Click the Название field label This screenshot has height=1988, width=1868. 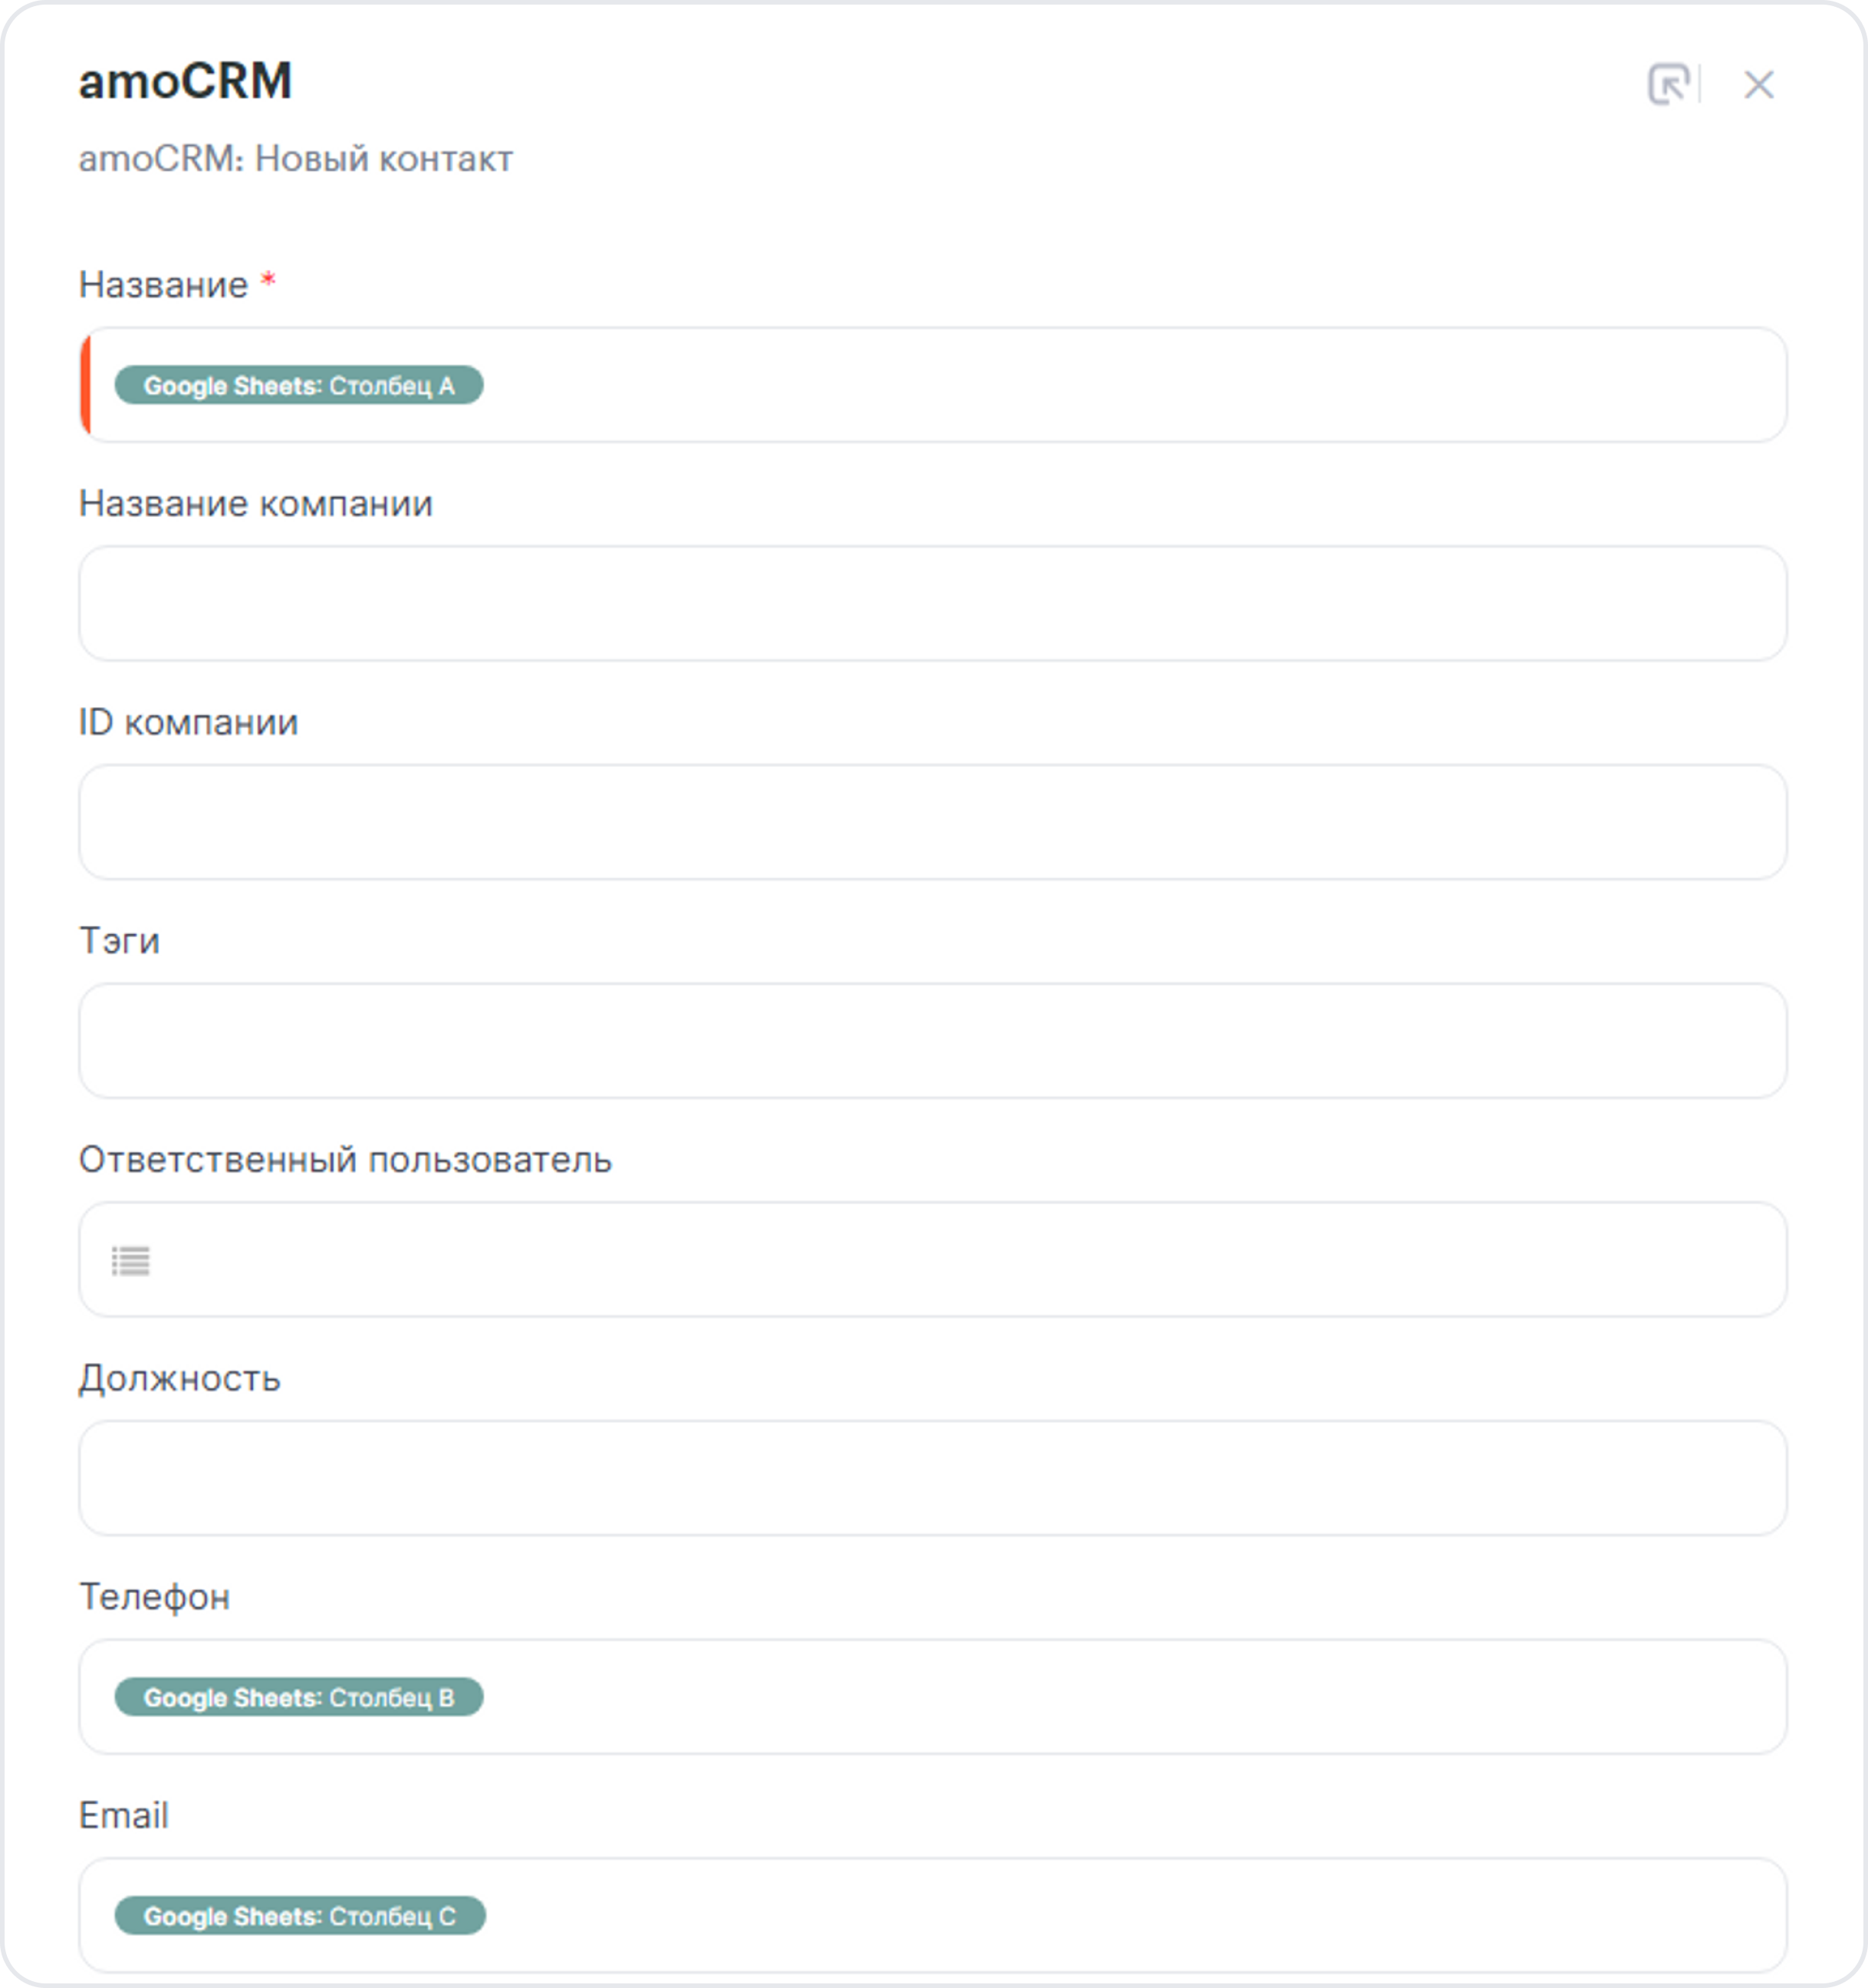pos(164,285)
